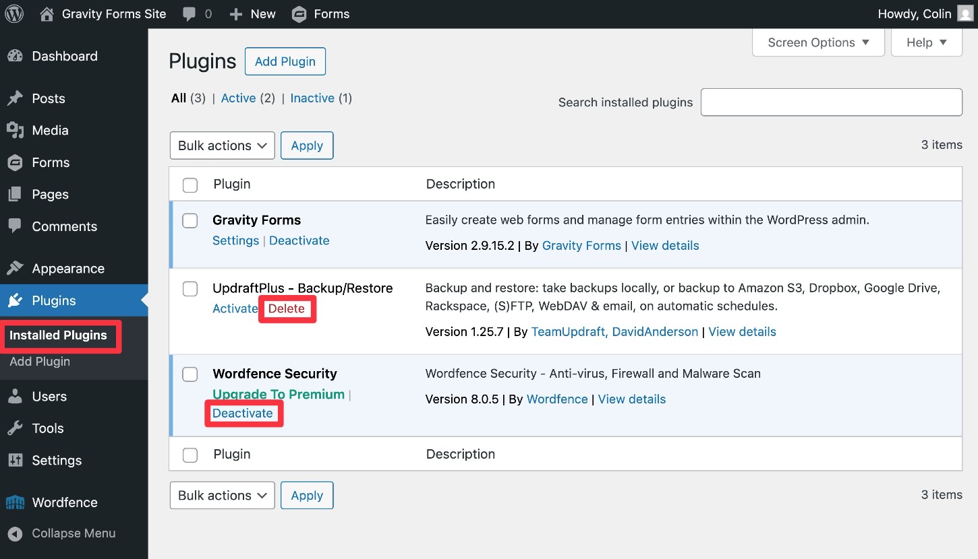Click the Tools wrench icon in sidebar
Image resolution: width=978 pixels, height=559 pixels.
15,428
